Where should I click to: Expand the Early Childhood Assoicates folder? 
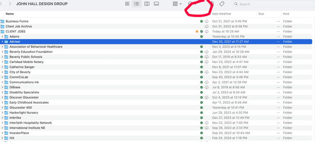(2, 102)
